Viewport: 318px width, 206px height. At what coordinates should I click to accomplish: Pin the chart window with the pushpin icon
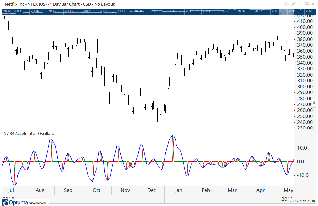click(293, 4)
